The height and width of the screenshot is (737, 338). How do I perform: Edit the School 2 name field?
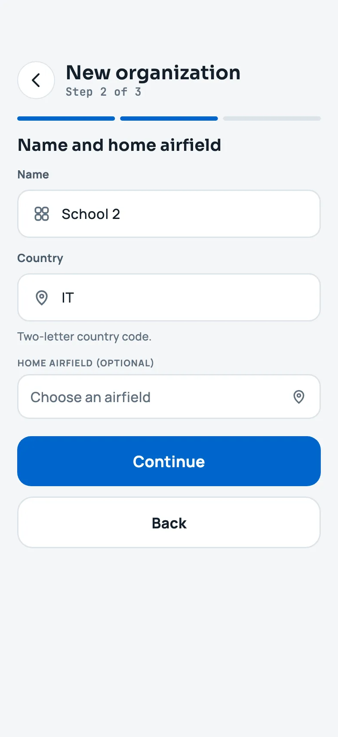(169, 214)
